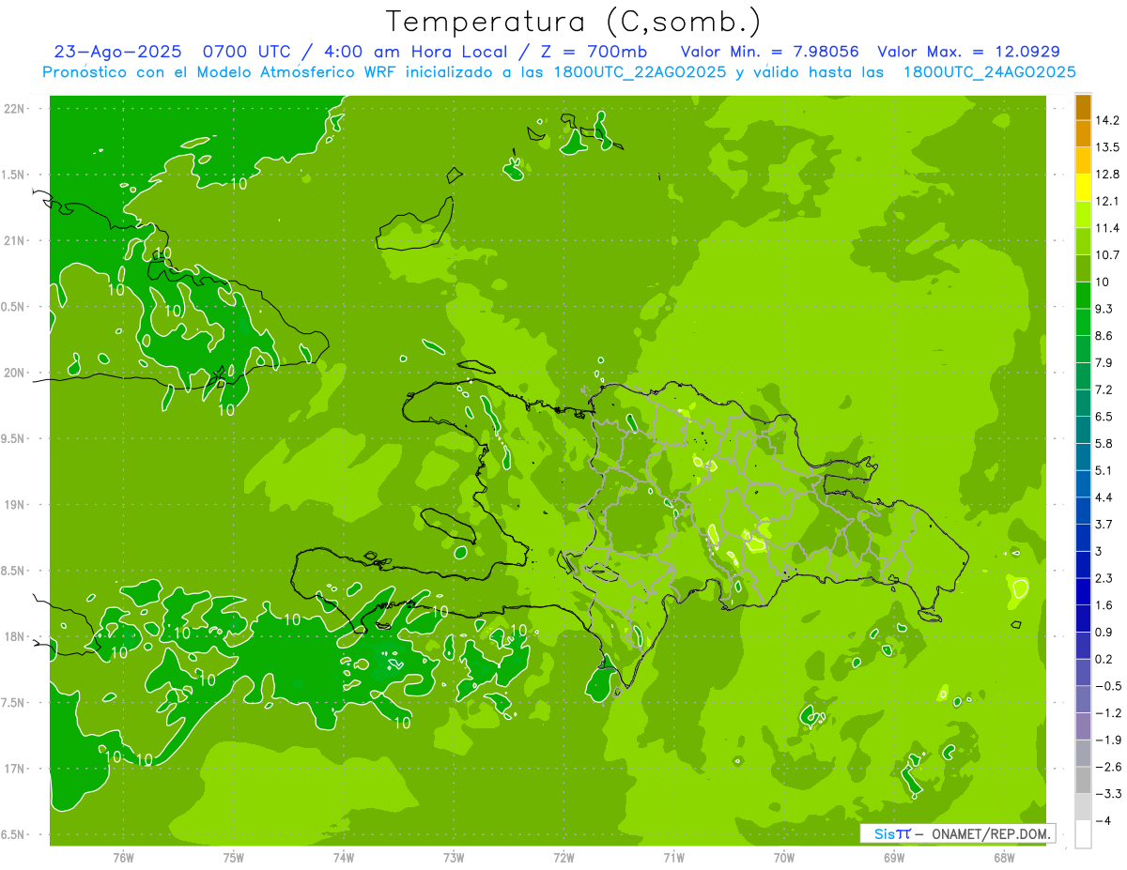Click the 22N latitude label
This screenshot has width=1127, height=870.
point(15,109)
